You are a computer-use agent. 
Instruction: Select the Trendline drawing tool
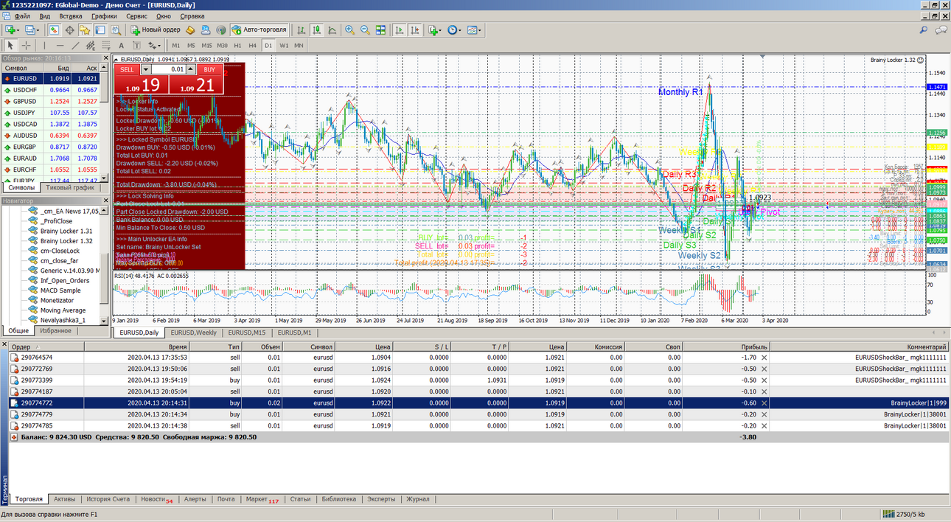[75, 45]
